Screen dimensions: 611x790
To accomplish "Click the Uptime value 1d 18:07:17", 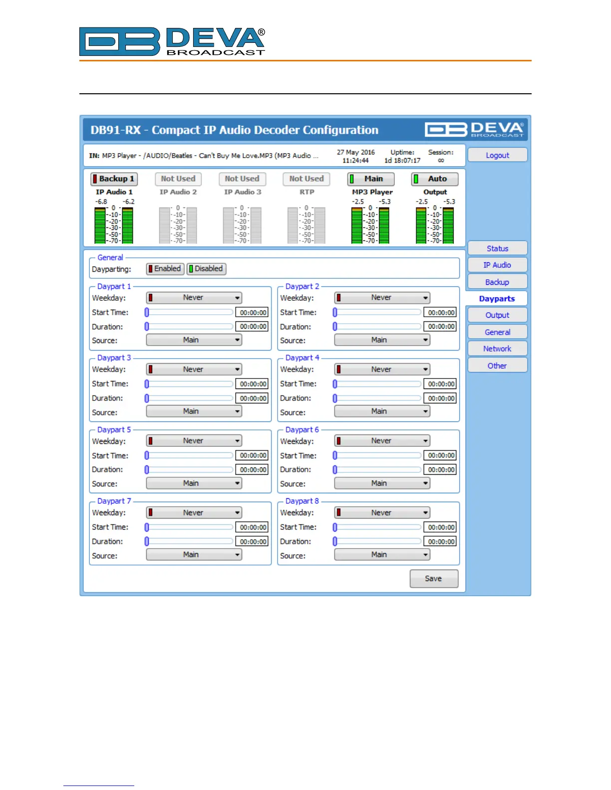I will pos(402,161).
